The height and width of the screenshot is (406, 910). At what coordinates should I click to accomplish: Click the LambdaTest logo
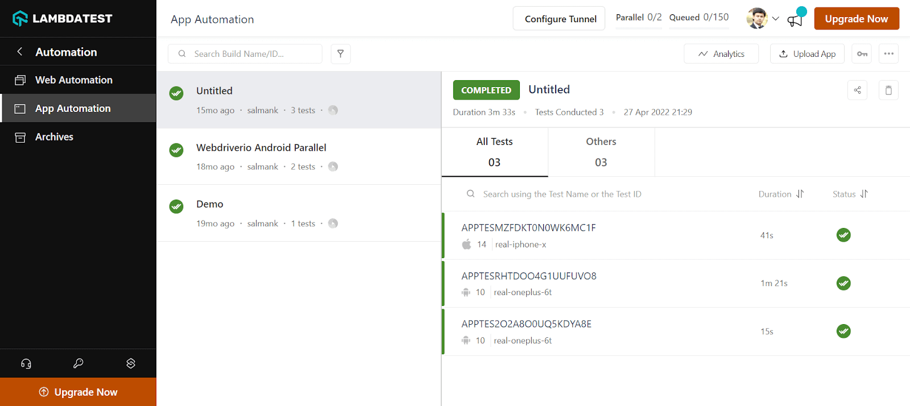(63, 19)
